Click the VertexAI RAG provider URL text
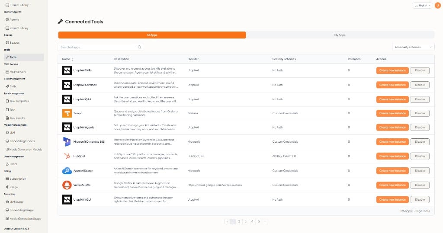 point(215,185)
